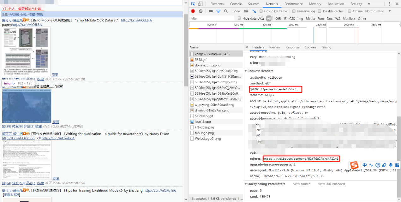Select the donate_btn_s.png request

click(216, 65)
